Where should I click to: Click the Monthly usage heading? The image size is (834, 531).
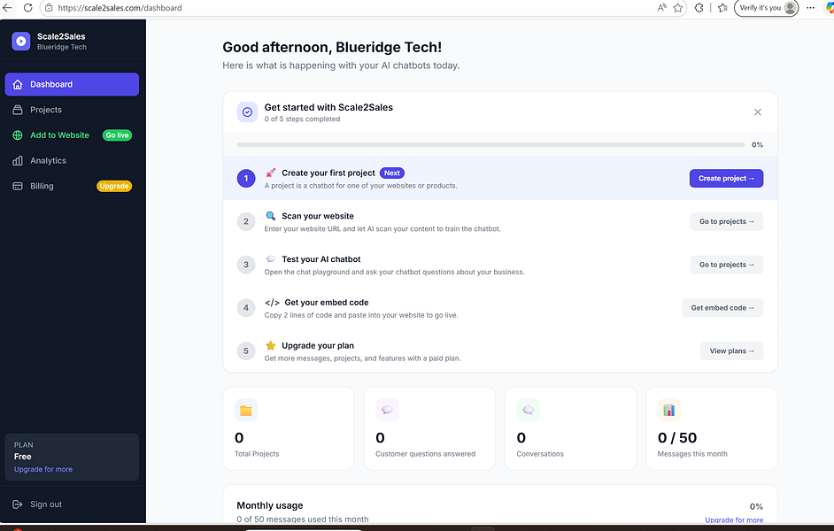(x=270, y=505)
